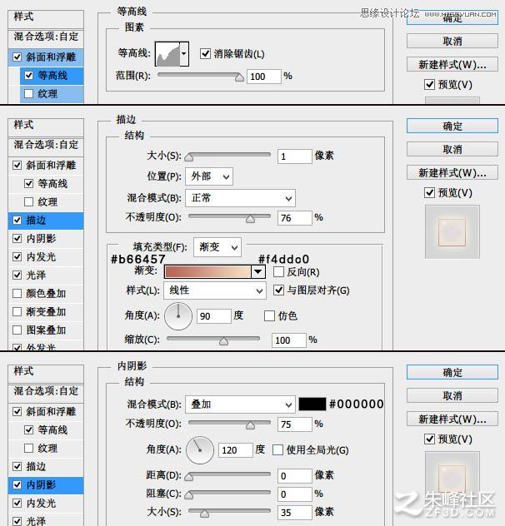Click the gradient color bar swatch
Viewport: 505px width, 526px height.
pos(207,271)
